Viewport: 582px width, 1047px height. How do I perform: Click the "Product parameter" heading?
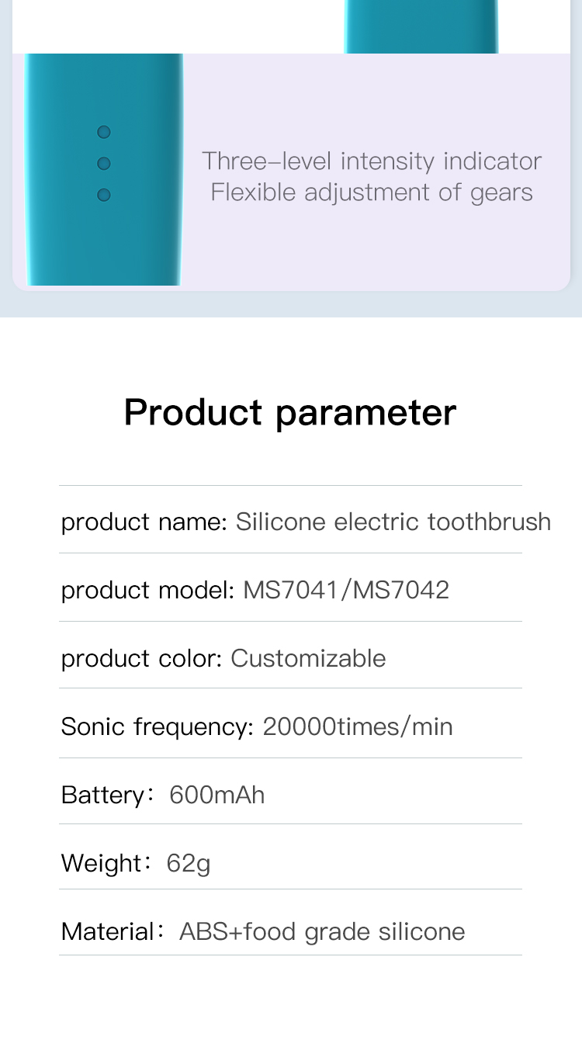(290, 412)
